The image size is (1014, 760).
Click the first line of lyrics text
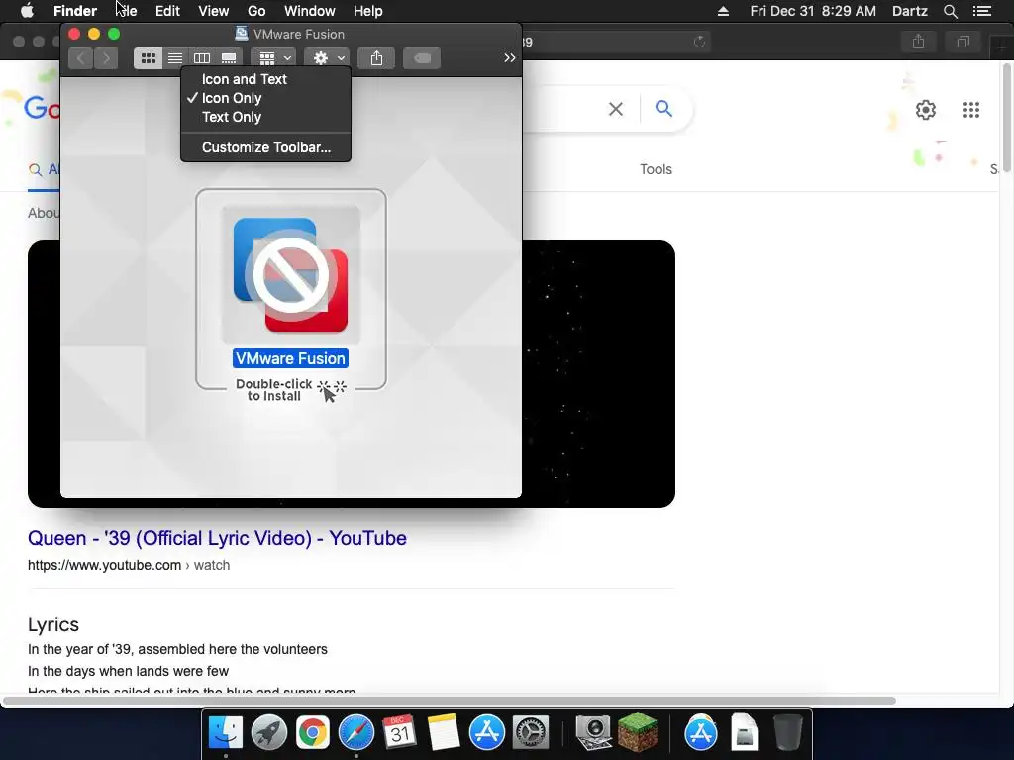pos(177,649)
